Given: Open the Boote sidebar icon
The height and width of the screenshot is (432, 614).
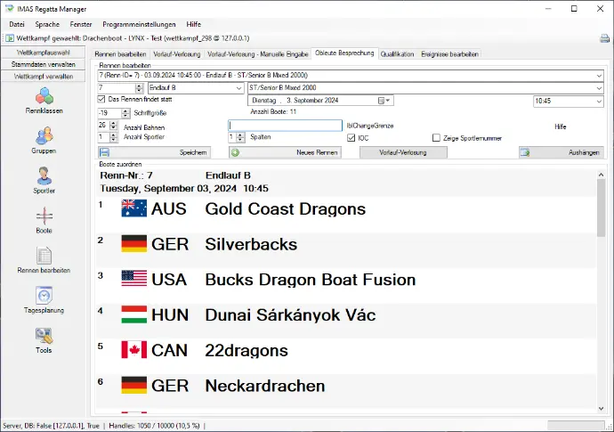Looking at the screenshot, I should 44,216.
